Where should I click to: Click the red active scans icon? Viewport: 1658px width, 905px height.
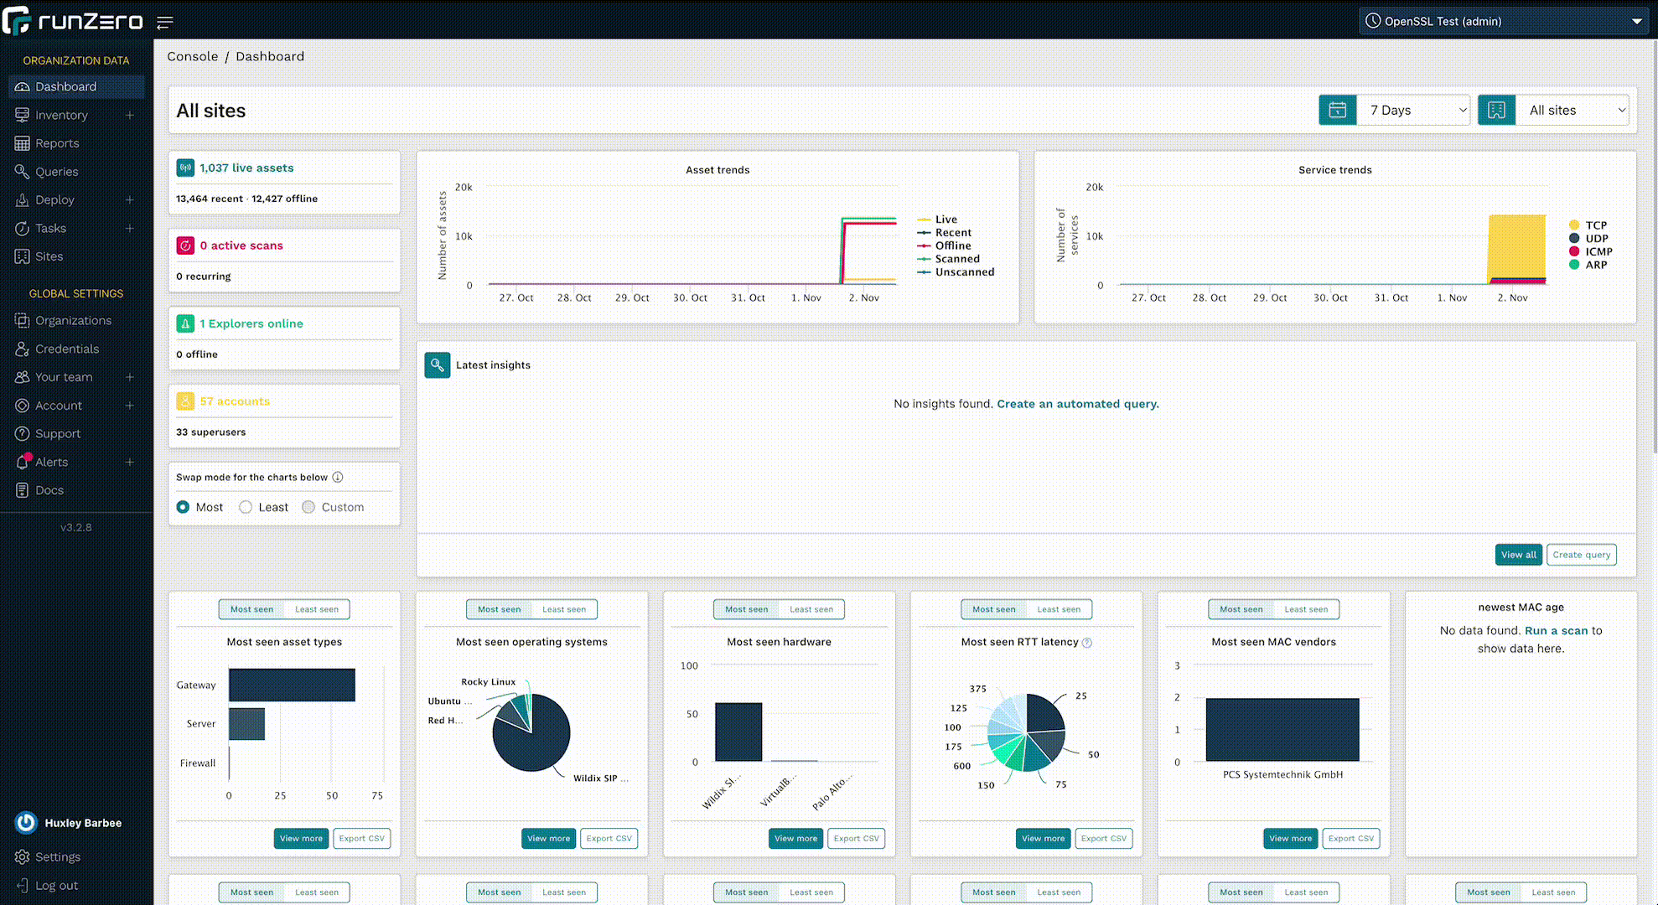click(185, 246)
